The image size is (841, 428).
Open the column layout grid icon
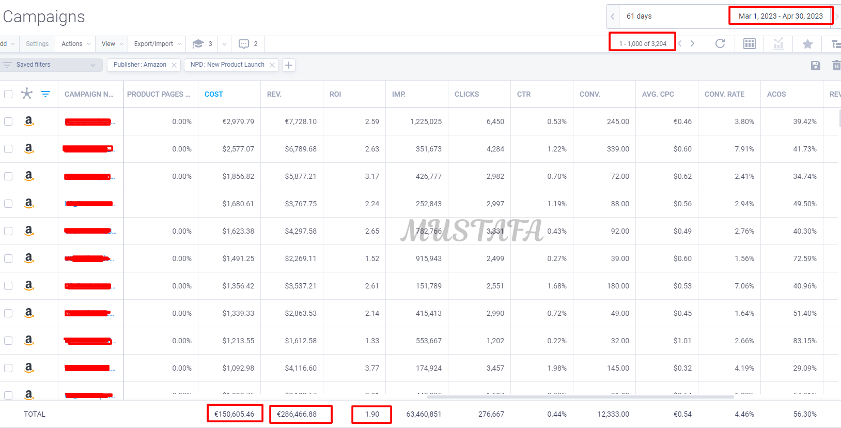(x=749, y=44)
